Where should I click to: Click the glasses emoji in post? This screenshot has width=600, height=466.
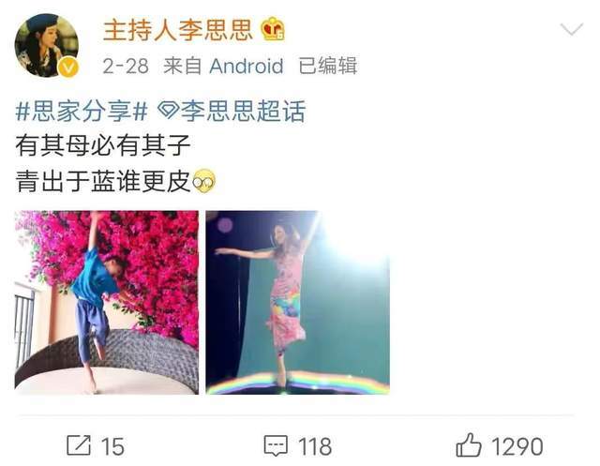coord(204,181)
